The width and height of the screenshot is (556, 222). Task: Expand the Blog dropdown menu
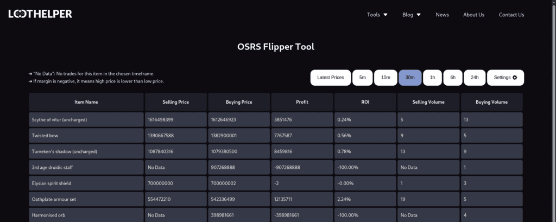412,15
